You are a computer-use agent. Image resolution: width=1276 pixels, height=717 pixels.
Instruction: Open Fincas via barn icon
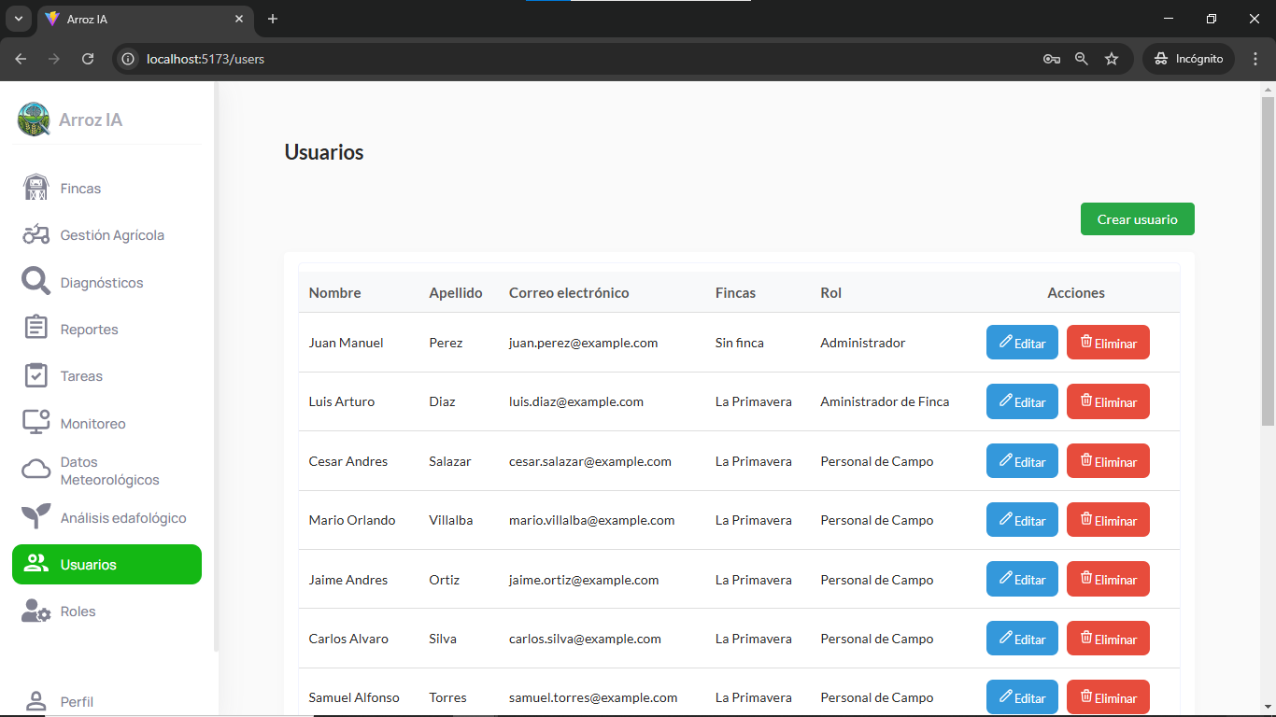(36, 188)
